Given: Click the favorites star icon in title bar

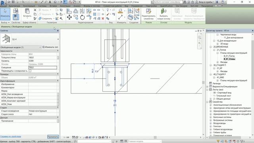Looking at the screenshot, I should coord(192,2).
